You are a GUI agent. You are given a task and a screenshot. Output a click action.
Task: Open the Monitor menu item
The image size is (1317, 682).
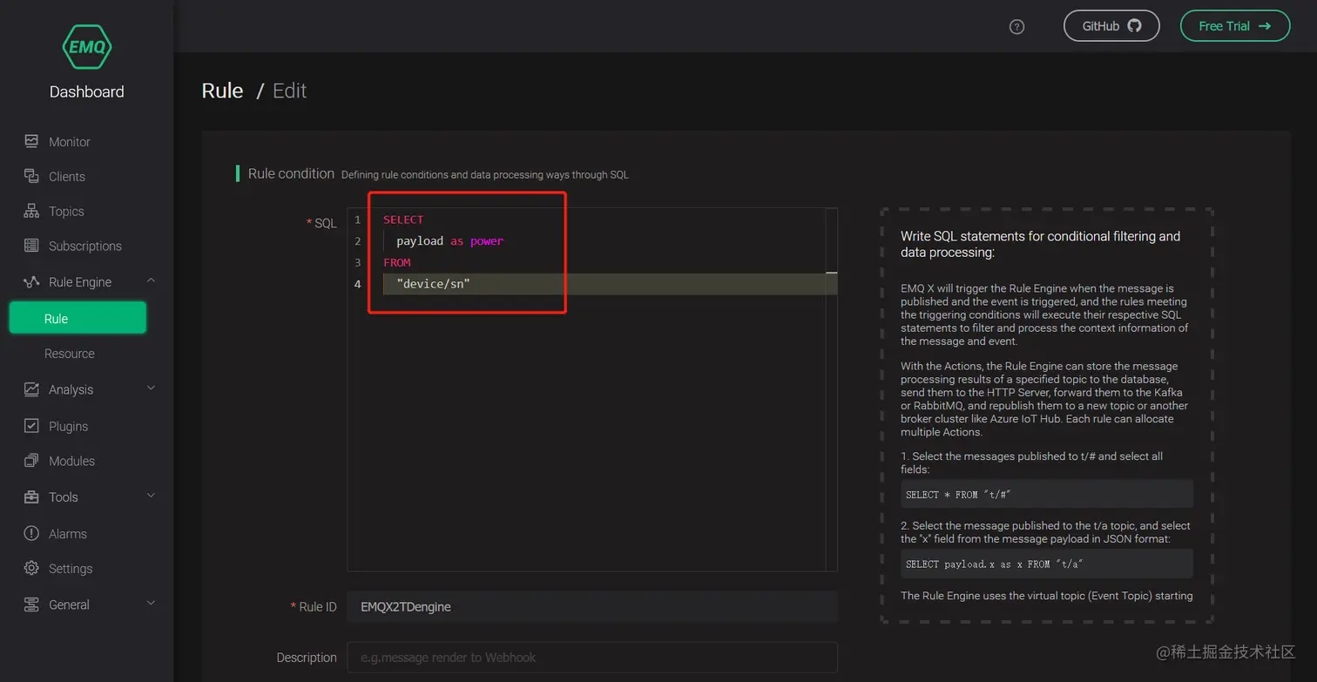(70, 142)
